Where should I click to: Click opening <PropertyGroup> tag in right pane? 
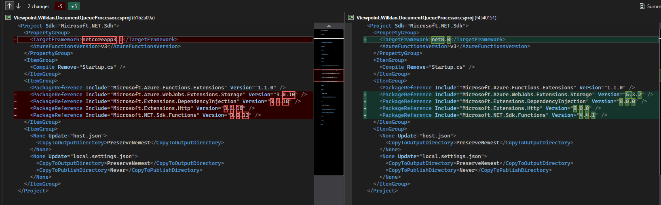coord(396,33)
